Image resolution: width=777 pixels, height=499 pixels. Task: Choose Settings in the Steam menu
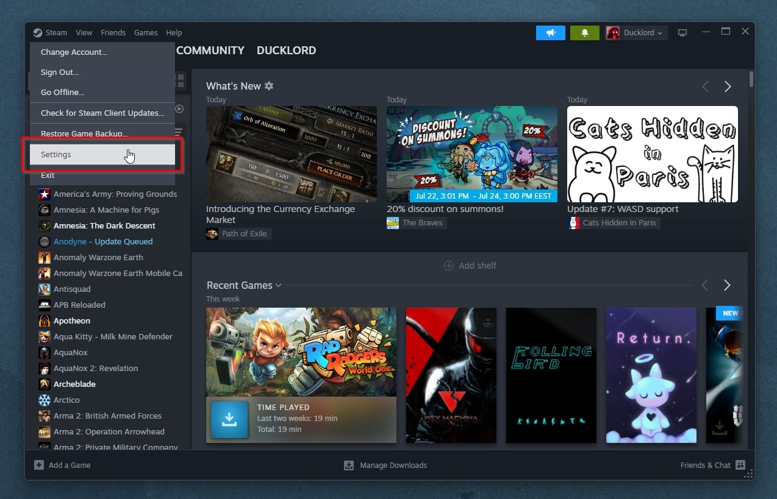tap(102, 155)
